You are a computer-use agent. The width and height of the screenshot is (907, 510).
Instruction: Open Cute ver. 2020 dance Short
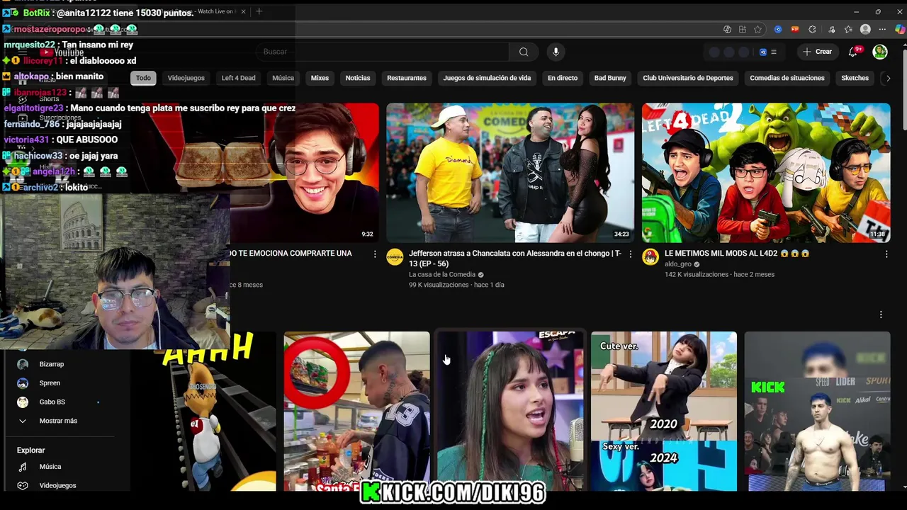tap(664, 411)
